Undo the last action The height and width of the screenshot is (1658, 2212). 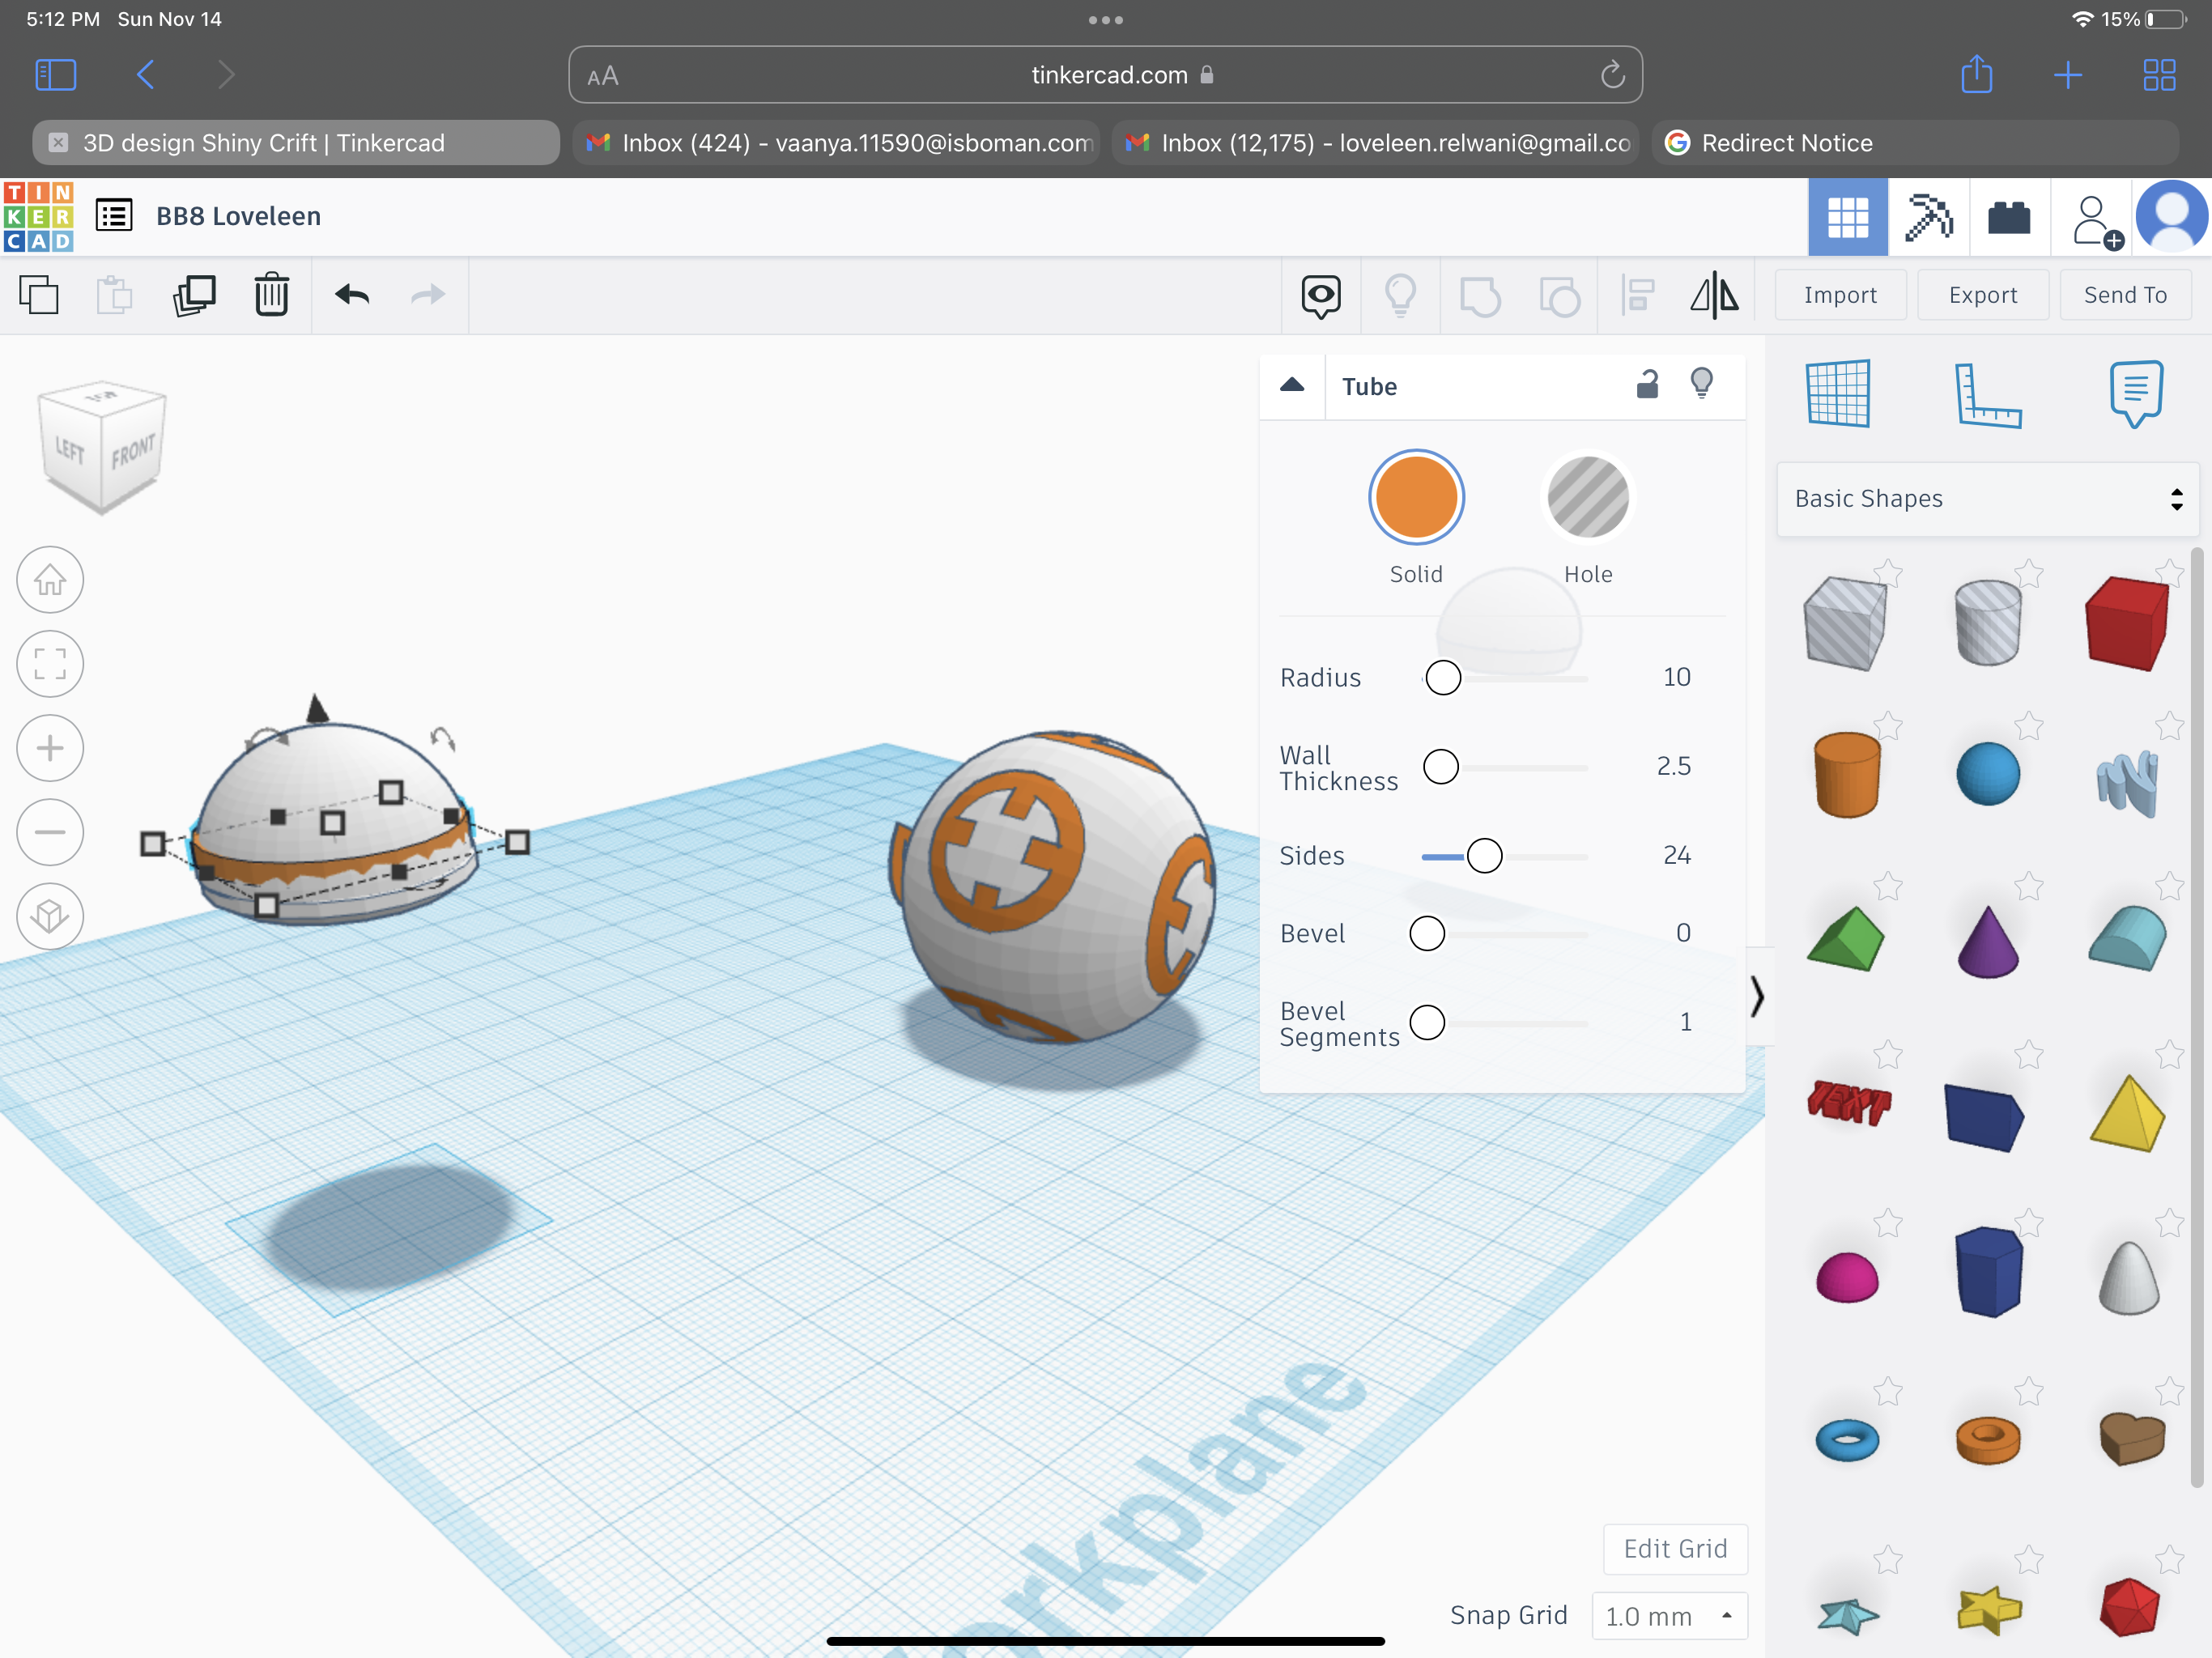tap(352, 295)
